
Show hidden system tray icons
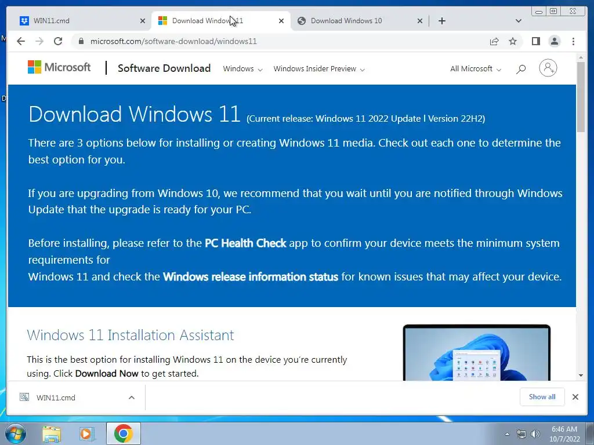point(507,434)
